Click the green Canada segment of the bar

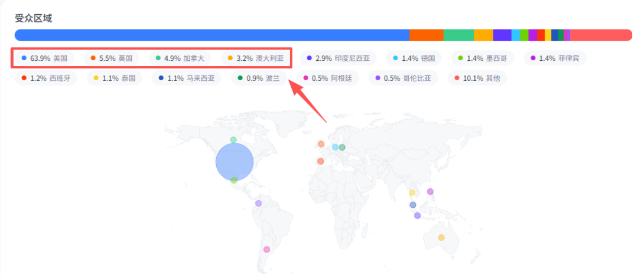[x=458, y=35]
